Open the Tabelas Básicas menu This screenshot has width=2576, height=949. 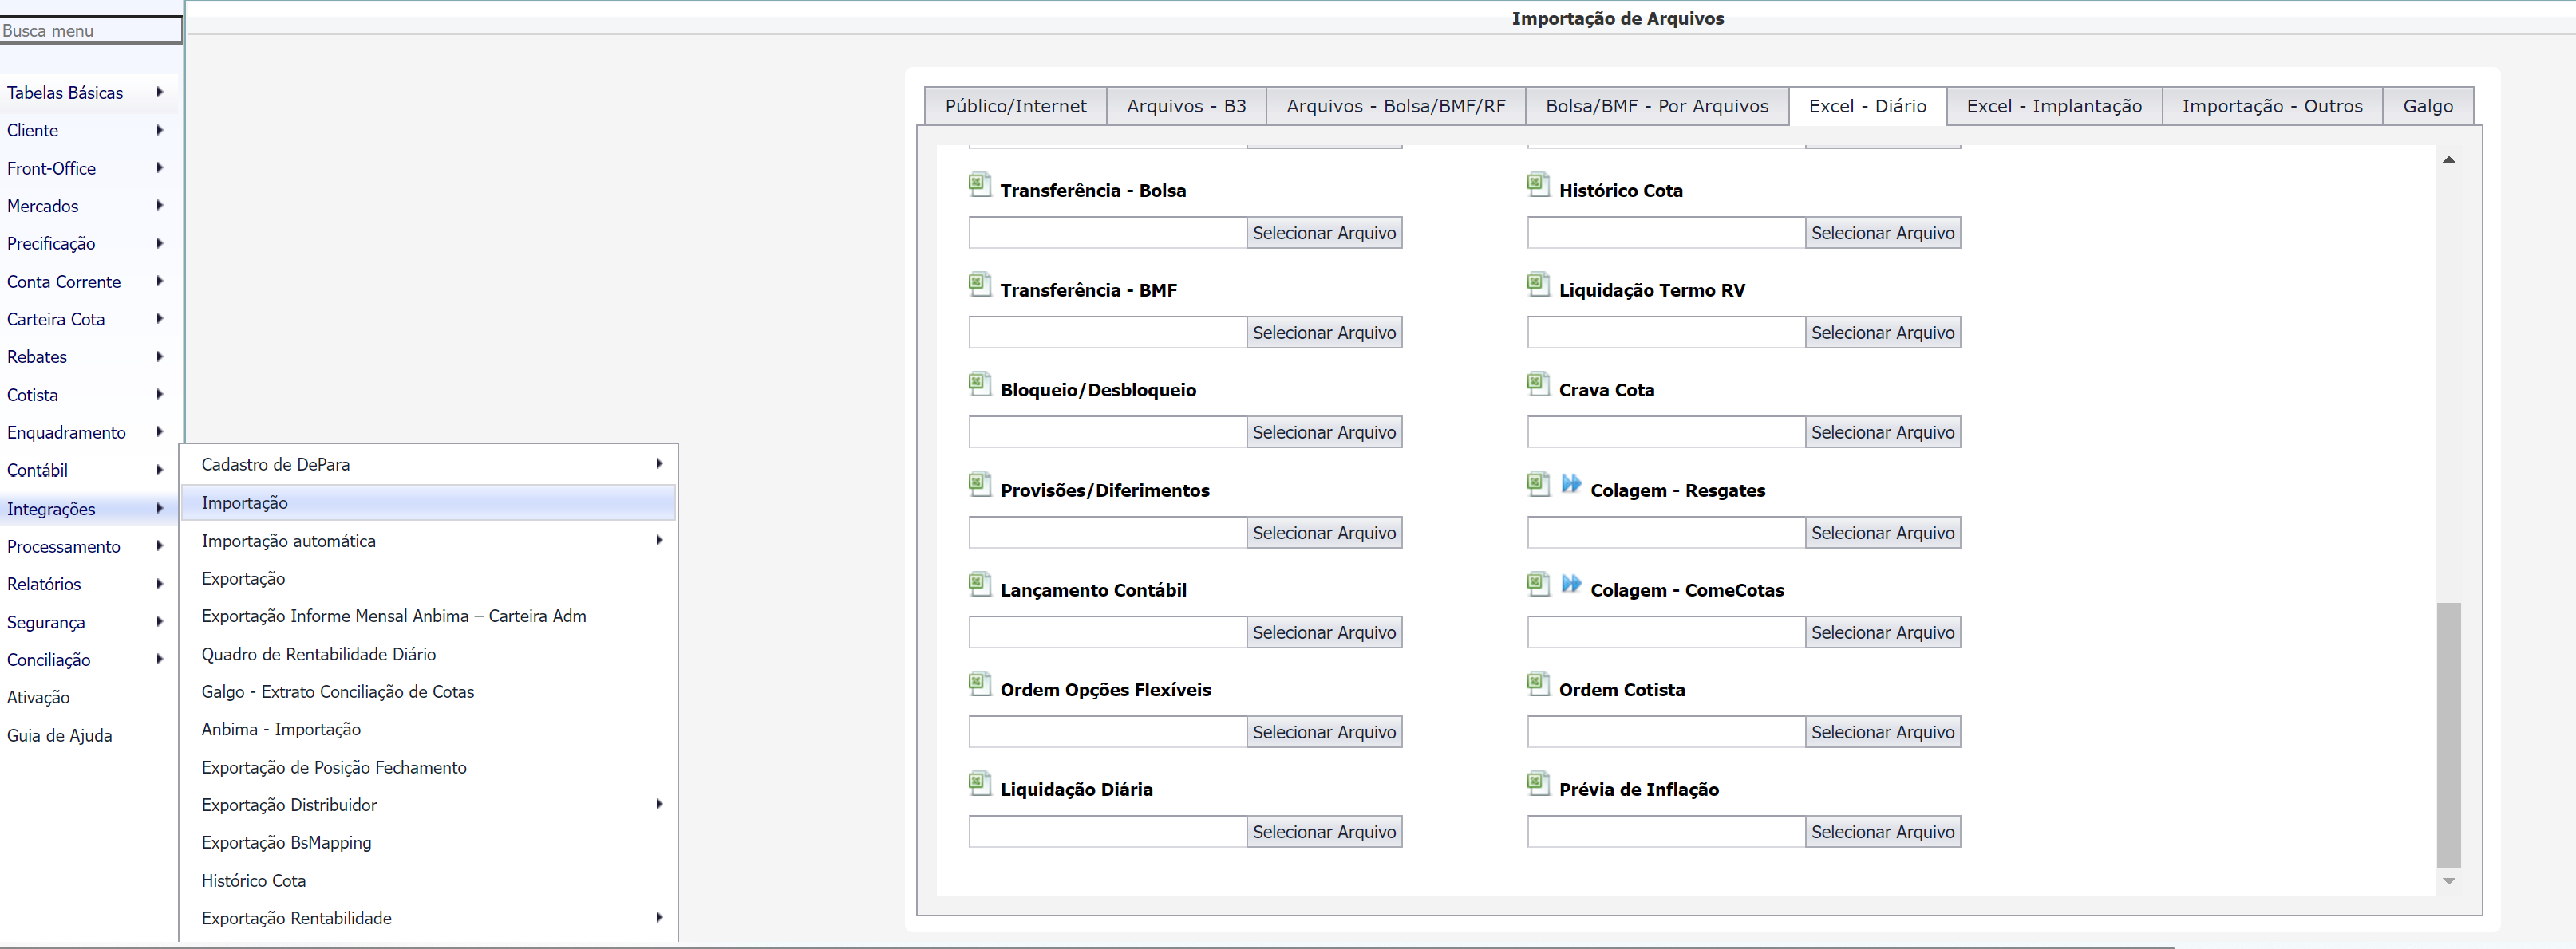tap(65, 93)
